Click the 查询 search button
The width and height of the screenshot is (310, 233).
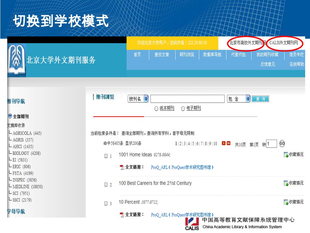[x=260, y=99]
